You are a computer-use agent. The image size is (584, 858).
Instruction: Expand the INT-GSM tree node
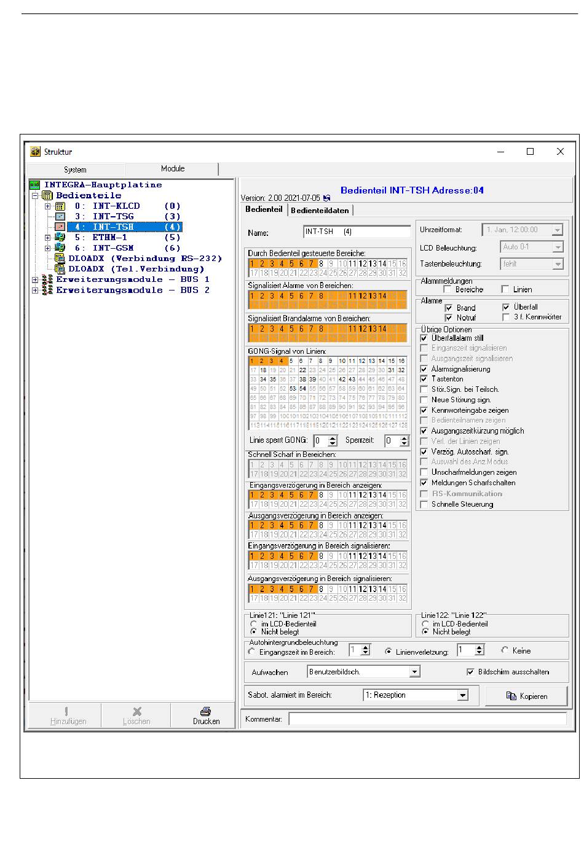pos(47,248)
